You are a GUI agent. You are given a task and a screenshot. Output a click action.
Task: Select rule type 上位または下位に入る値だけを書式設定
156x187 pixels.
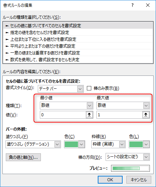78,39
